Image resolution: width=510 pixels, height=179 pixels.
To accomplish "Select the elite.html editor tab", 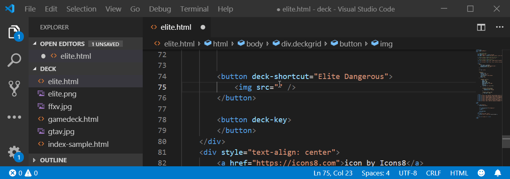I will (176, 27).
